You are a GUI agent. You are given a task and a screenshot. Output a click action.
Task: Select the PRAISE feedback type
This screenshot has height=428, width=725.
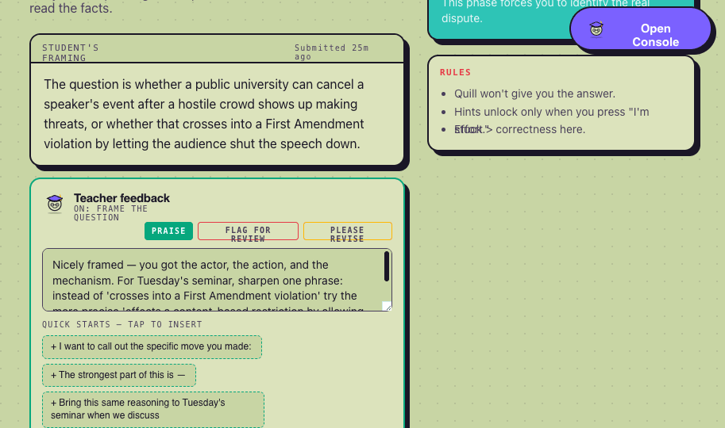coord(168,231)
